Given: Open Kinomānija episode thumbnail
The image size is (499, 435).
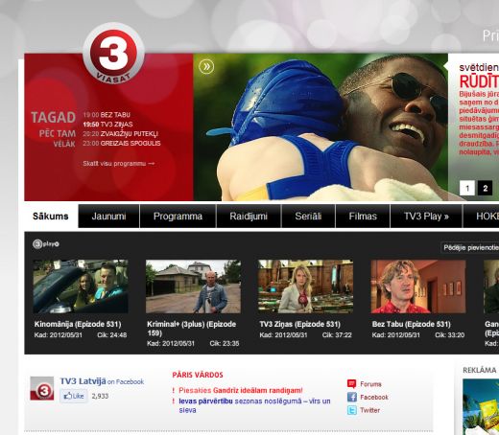Looking at the screenshot, I should [x=81, y=286].
